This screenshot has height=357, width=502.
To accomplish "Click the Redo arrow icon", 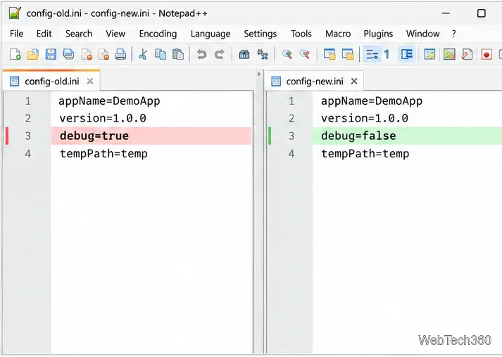I will pyautogui.click(x=219, y=54).
